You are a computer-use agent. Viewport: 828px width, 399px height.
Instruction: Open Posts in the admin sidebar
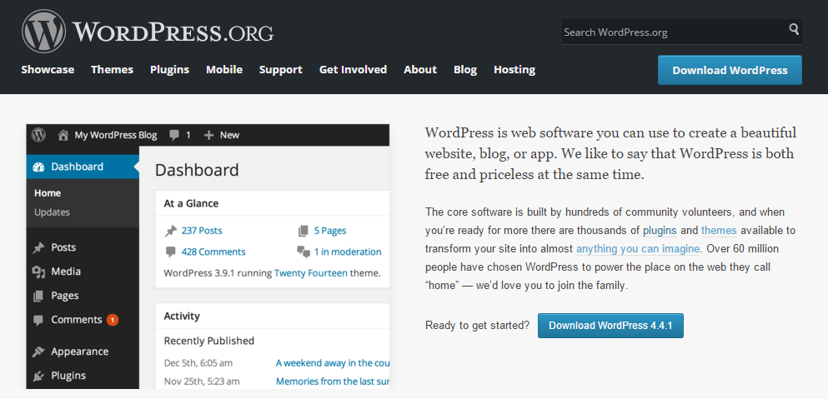63,247
